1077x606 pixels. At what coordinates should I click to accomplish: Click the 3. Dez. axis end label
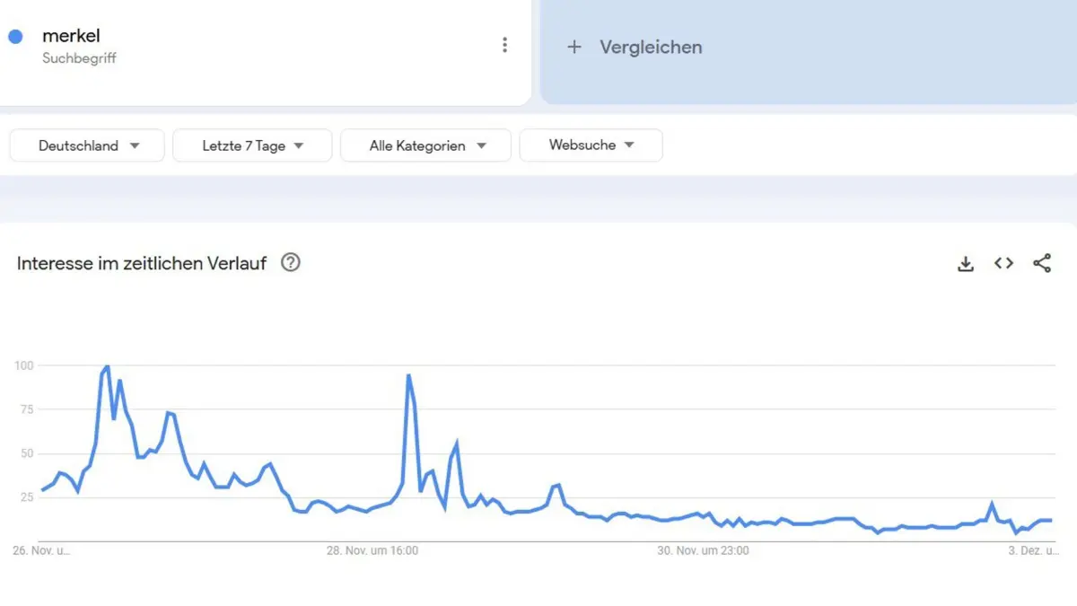point(1033,551)
